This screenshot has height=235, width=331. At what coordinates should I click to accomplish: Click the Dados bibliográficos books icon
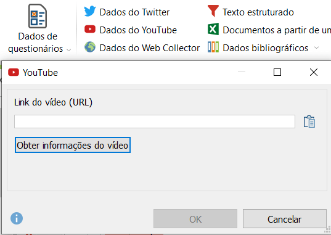pos(213,47)
